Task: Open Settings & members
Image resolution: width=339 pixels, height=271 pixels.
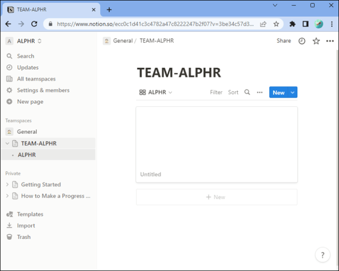Action: click(43, 90)
